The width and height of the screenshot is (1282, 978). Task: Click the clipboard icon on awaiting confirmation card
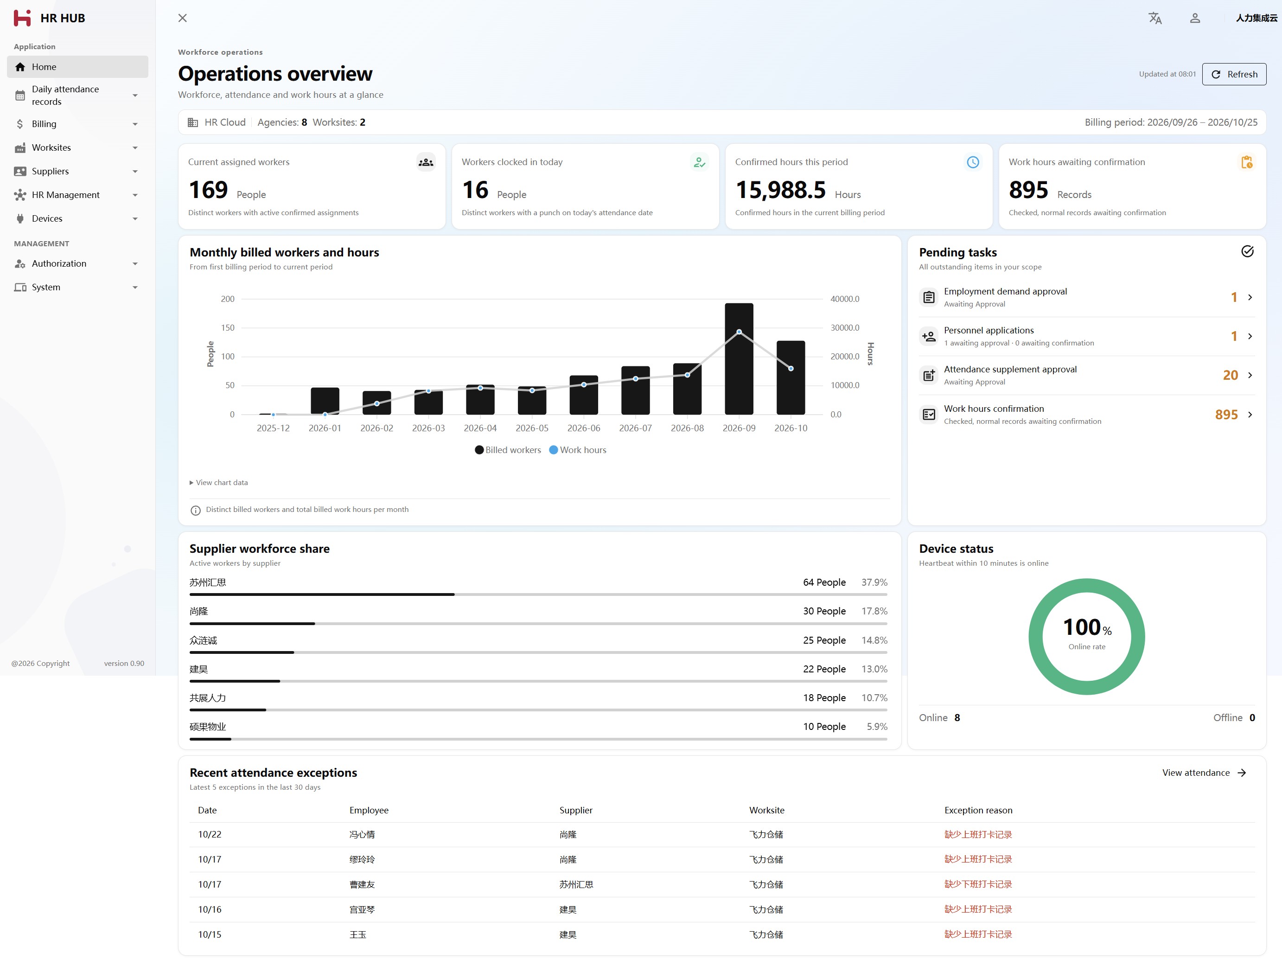(x=1246, y=162)
